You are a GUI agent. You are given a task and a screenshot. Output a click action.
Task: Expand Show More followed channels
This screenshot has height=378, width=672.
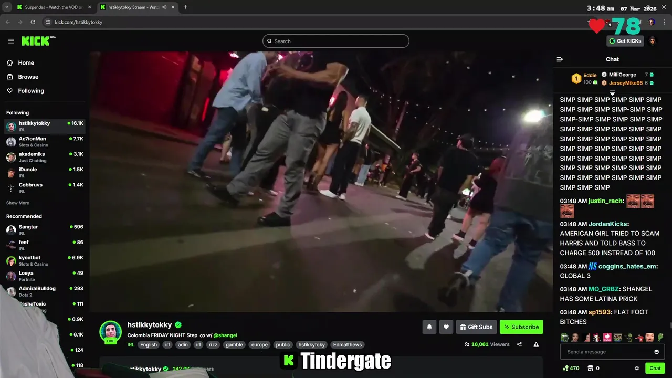pyautogui.click(x=18, y=203)
